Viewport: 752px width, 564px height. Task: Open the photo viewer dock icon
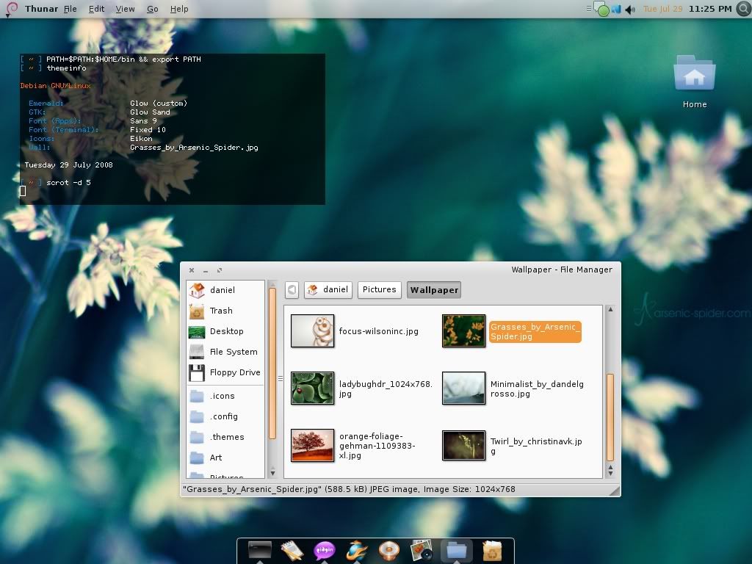pos(422,550)
